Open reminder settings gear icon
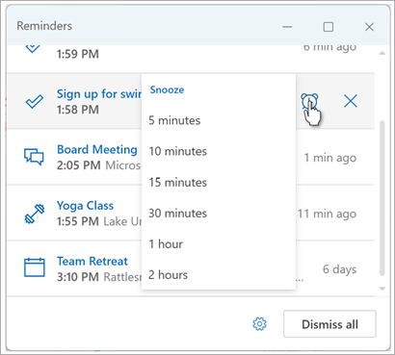Image resolution: width=395 pixels, height=355 pixels. (x=259, y=324)
